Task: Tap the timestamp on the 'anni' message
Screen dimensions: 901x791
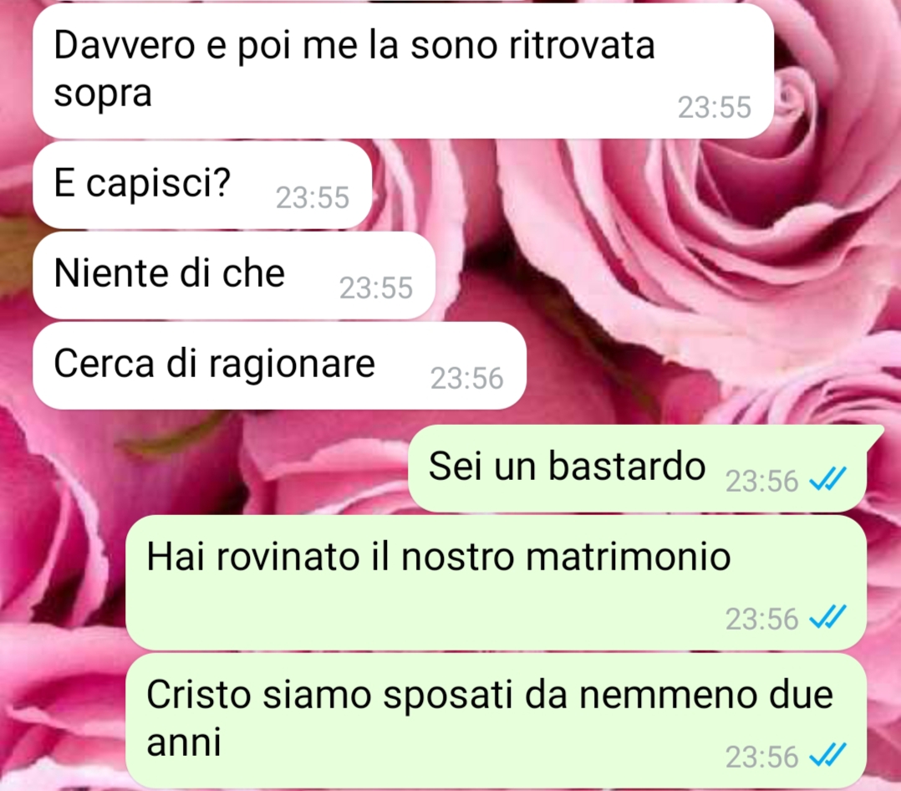Action: pyautogui.click(x=762, y=757)
